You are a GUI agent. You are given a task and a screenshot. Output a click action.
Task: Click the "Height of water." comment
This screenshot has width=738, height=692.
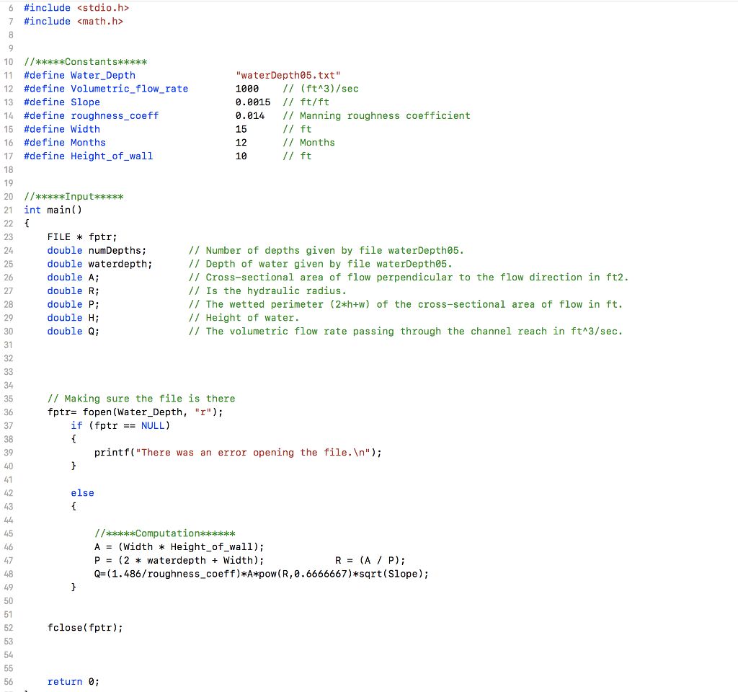244,318
